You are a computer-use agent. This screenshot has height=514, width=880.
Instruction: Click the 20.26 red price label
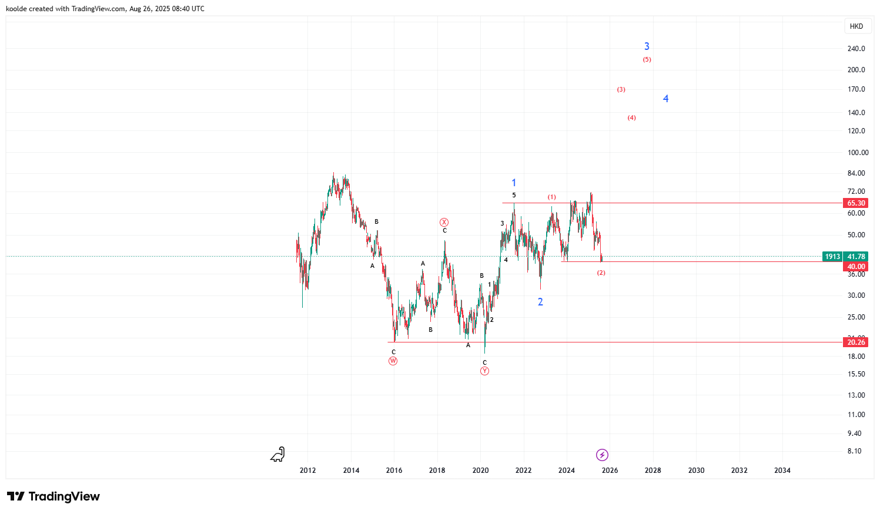(856, 342)
